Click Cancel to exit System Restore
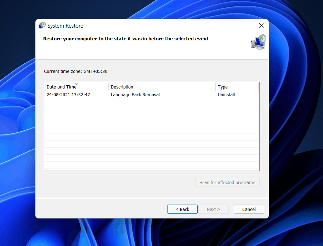Screen dimensions: 323x246 click(x=249, y=209)
